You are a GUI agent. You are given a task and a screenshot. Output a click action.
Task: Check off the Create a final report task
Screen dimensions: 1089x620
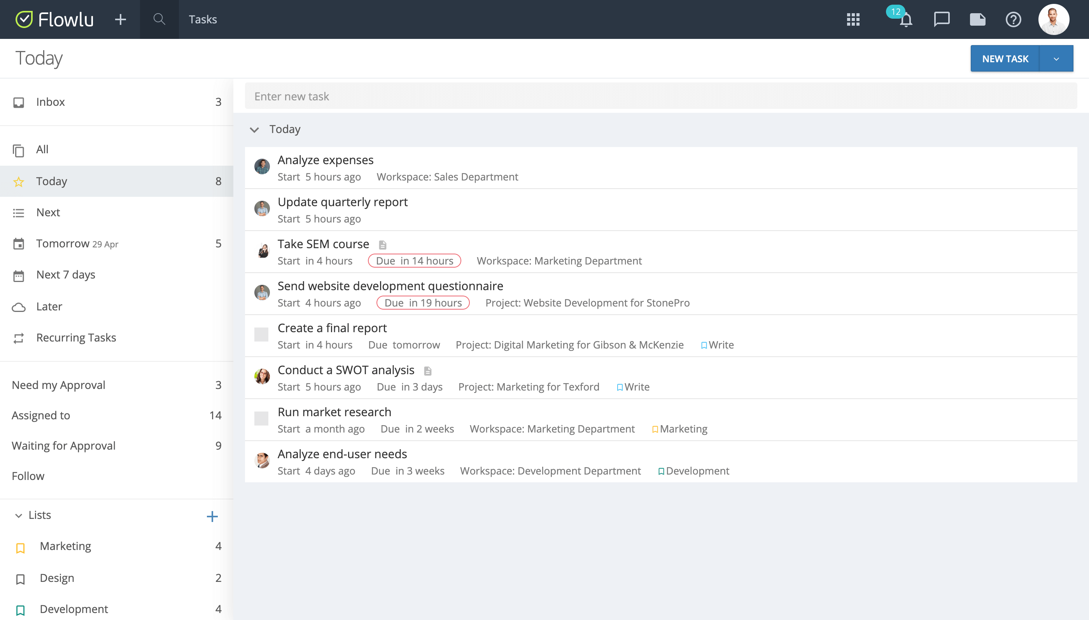(261, 335)
